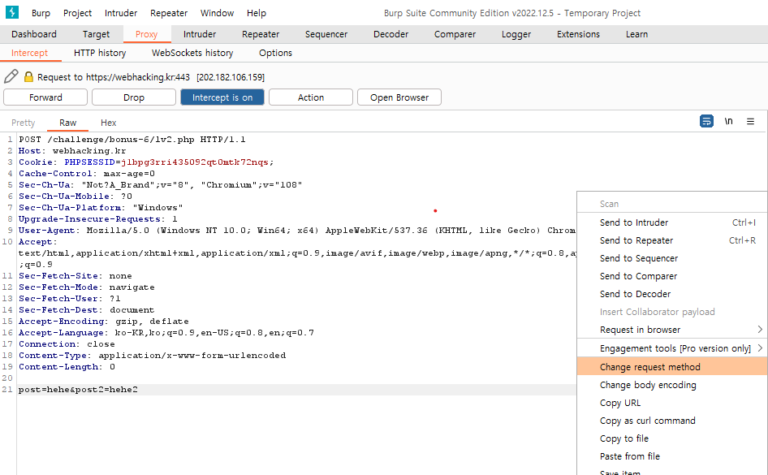Click the pencil edit icon beside request target
This screenshot has height=475, width=768.
(x=11, y=76)
